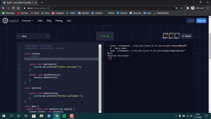Click the browser forward arrow

click(x=8, y=8)
